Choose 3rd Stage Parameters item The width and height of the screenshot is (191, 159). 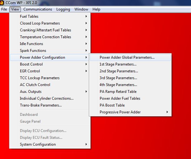click(130, 78)
